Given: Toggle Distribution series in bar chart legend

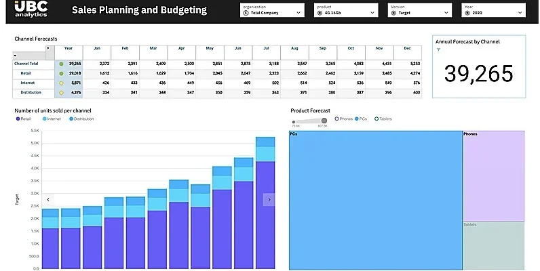Looking at the screenshot, I should (81, 119).
